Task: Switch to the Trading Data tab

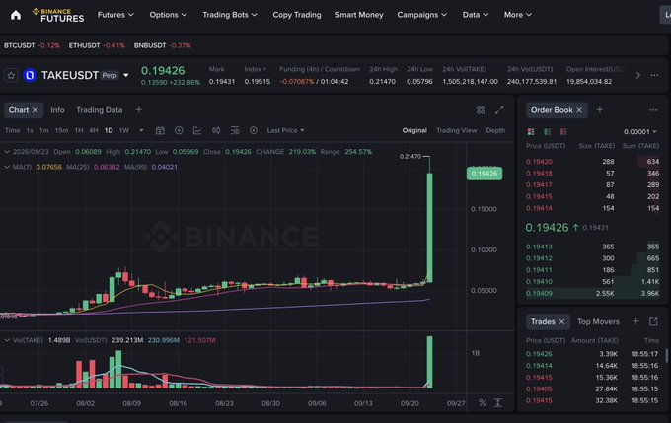Action: 100,110
